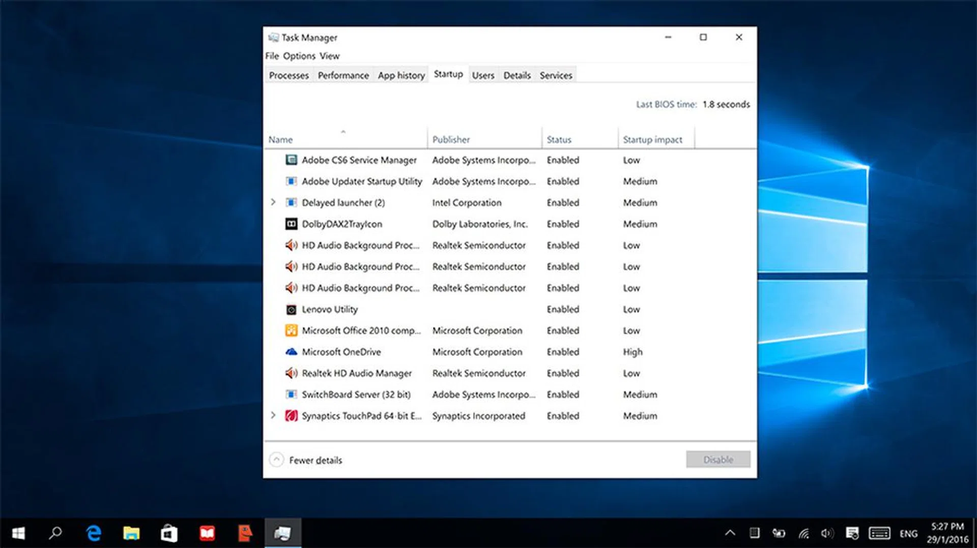Open the Services tab
Screen dimensions: 977x548
point(556,75)
